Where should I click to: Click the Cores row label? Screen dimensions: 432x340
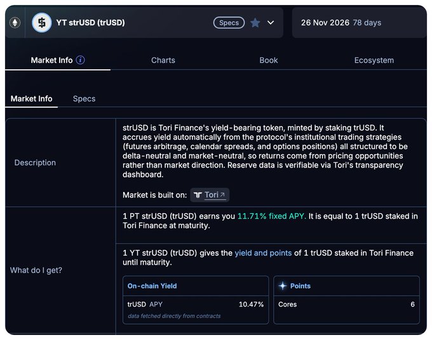pyautogui.click(x=287, y=304)
